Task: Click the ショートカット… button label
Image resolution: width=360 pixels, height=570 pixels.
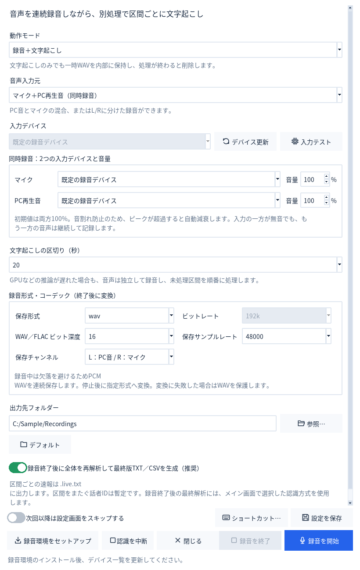Action: 256,518
